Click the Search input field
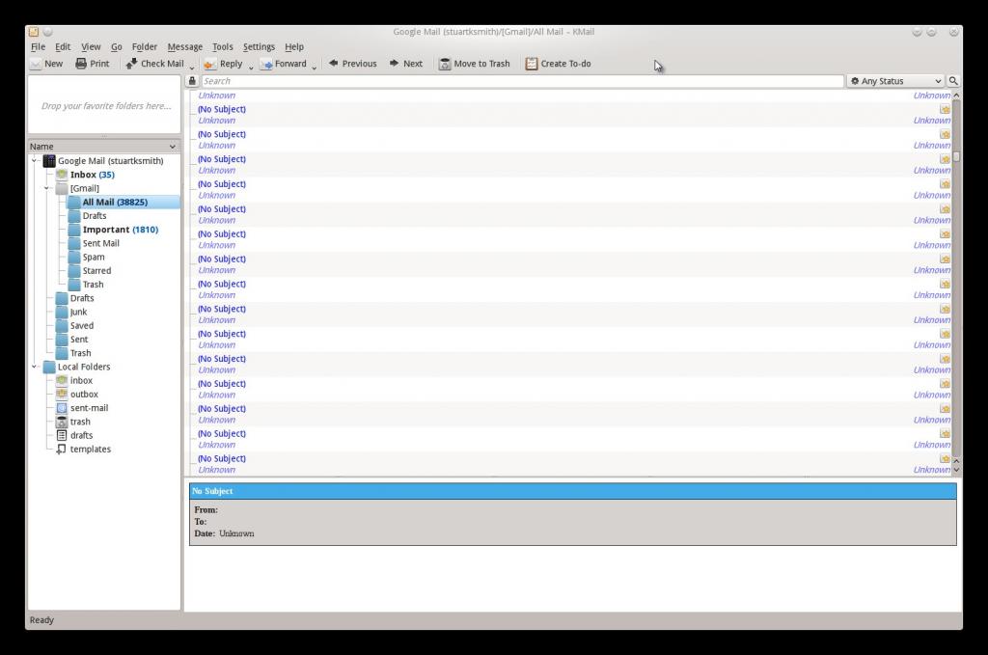 521,81
